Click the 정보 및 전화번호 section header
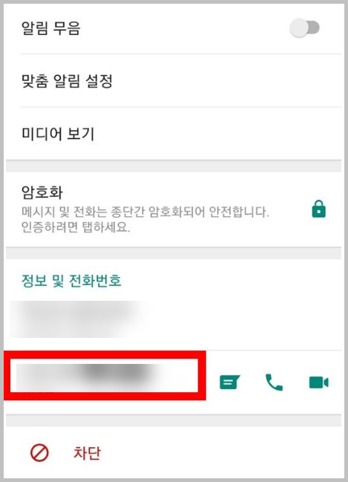This screenshot has height=482, width=348. 71,281
